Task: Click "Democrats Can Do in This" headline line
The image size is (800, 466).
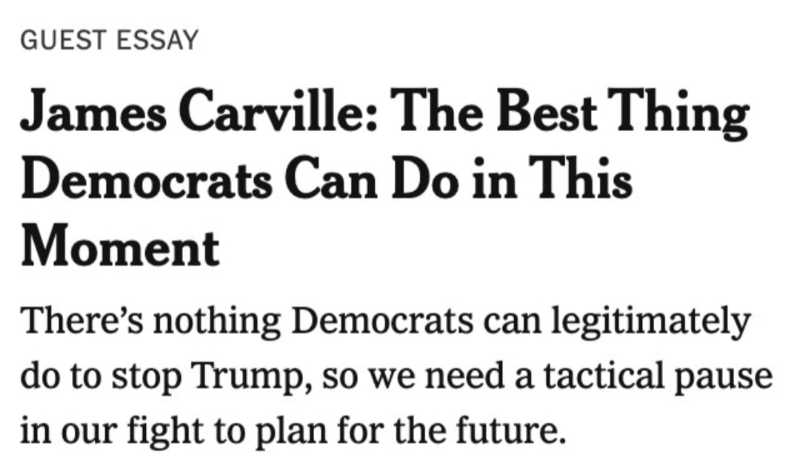Action: (x=326, y=182)
